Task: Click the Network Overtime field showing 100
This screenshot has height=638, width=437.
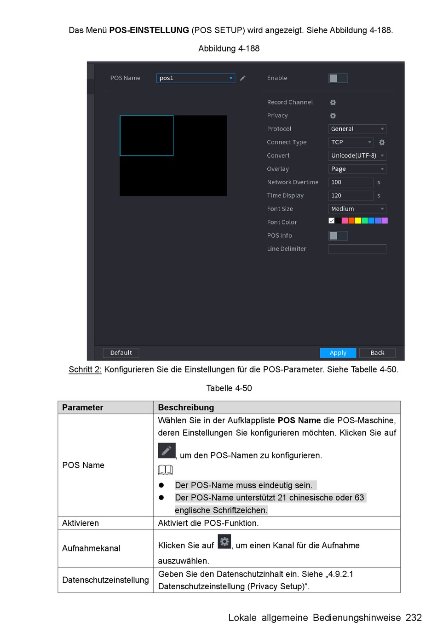Action: click(x=351, y=182)
